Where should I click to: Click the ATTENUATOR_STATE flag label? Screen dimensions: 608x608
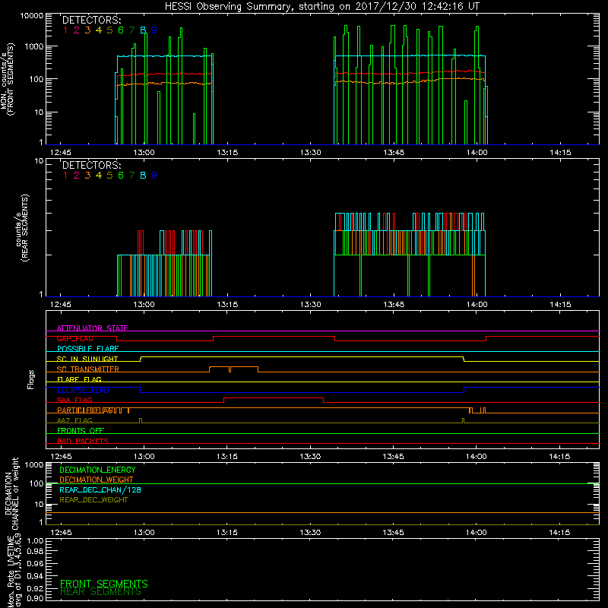pos(92,328)
